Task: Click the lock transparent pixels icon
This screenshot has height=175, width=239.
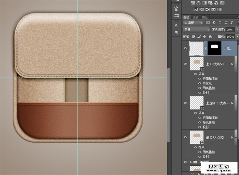Action: (194, 36)
